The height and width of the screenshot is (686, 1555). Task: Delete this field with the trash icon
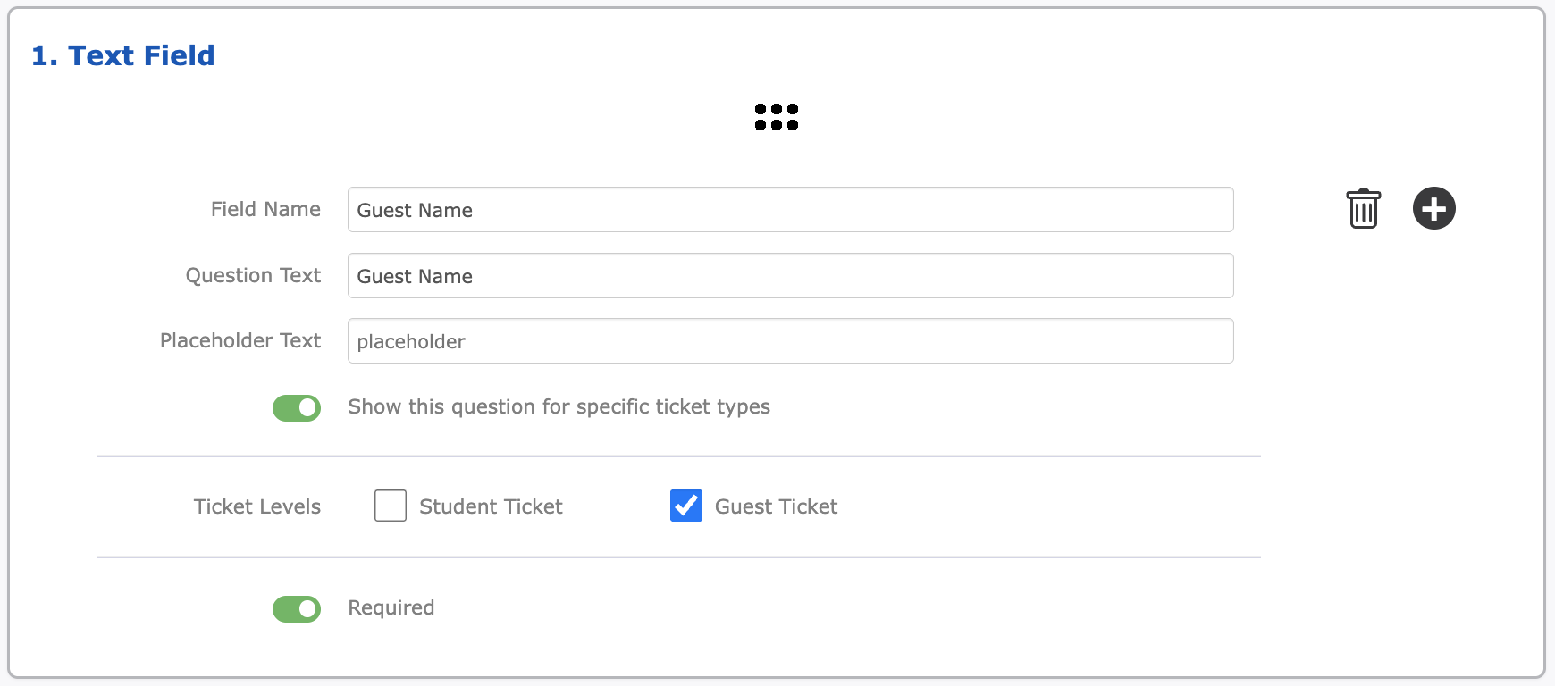tap(1363, 209)
